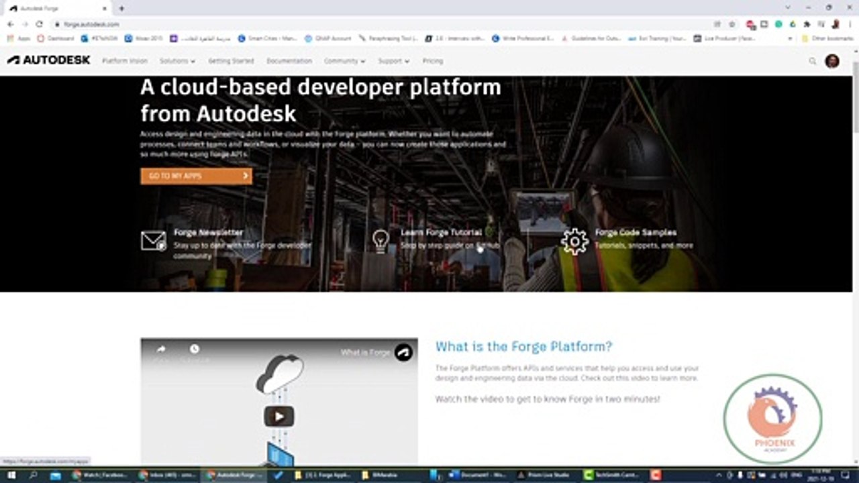Viewport: 859px width, 483px height.
Task: Click the Autodesk logo in header
Action: (x=48, y=60)
